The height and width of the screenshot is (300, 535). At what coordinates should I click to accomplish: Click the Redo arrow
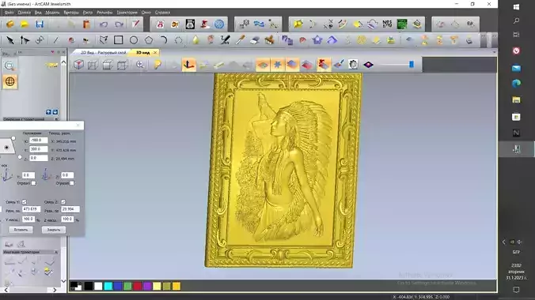point(119,24)
